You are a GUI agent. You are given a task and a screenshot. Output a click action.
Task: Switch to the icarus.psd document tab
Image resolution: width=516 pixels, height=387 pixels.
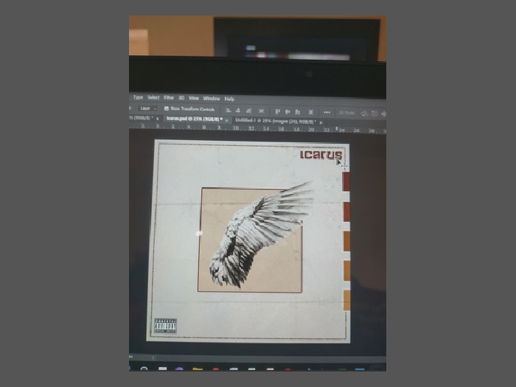click(195, 119)
